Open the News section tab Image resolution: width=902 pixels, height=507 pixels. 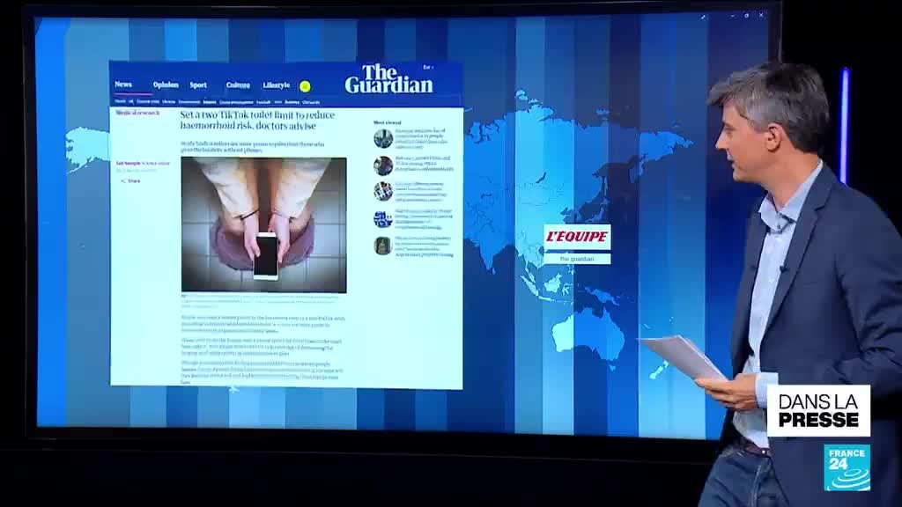click(x=123, y=84)
